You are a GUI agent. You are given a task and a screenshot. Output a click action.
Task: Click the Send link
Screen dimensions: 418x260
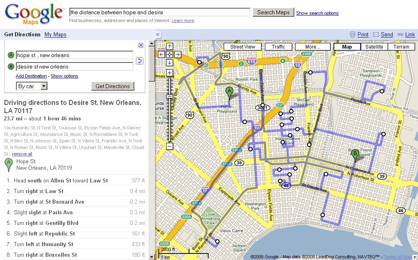(387, 34)
